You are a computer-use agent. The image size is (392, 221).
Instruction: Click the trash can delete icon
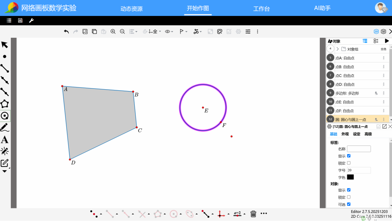coord(253,214)
